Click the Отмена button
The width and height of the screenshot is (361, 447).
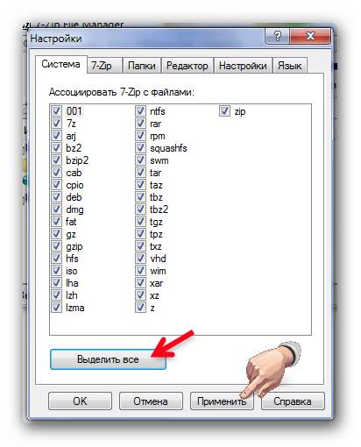point(151,401)
